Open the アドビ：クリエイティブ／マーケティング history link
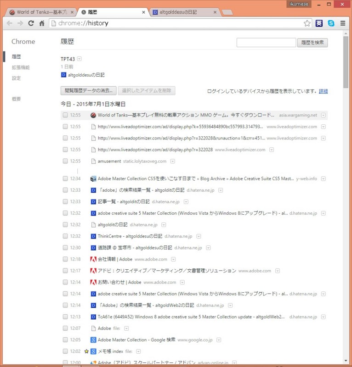This screenshot has width=352, height=367. [x=167, y=271]
